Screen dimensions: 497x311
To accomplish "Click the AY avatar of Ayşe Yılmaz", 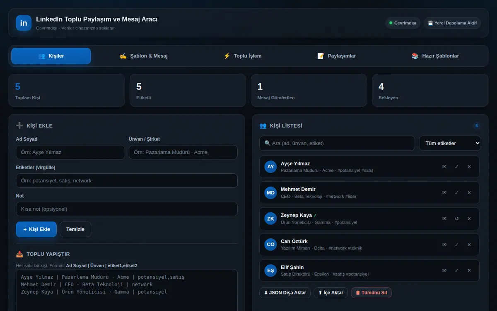I will pos(270,167).
